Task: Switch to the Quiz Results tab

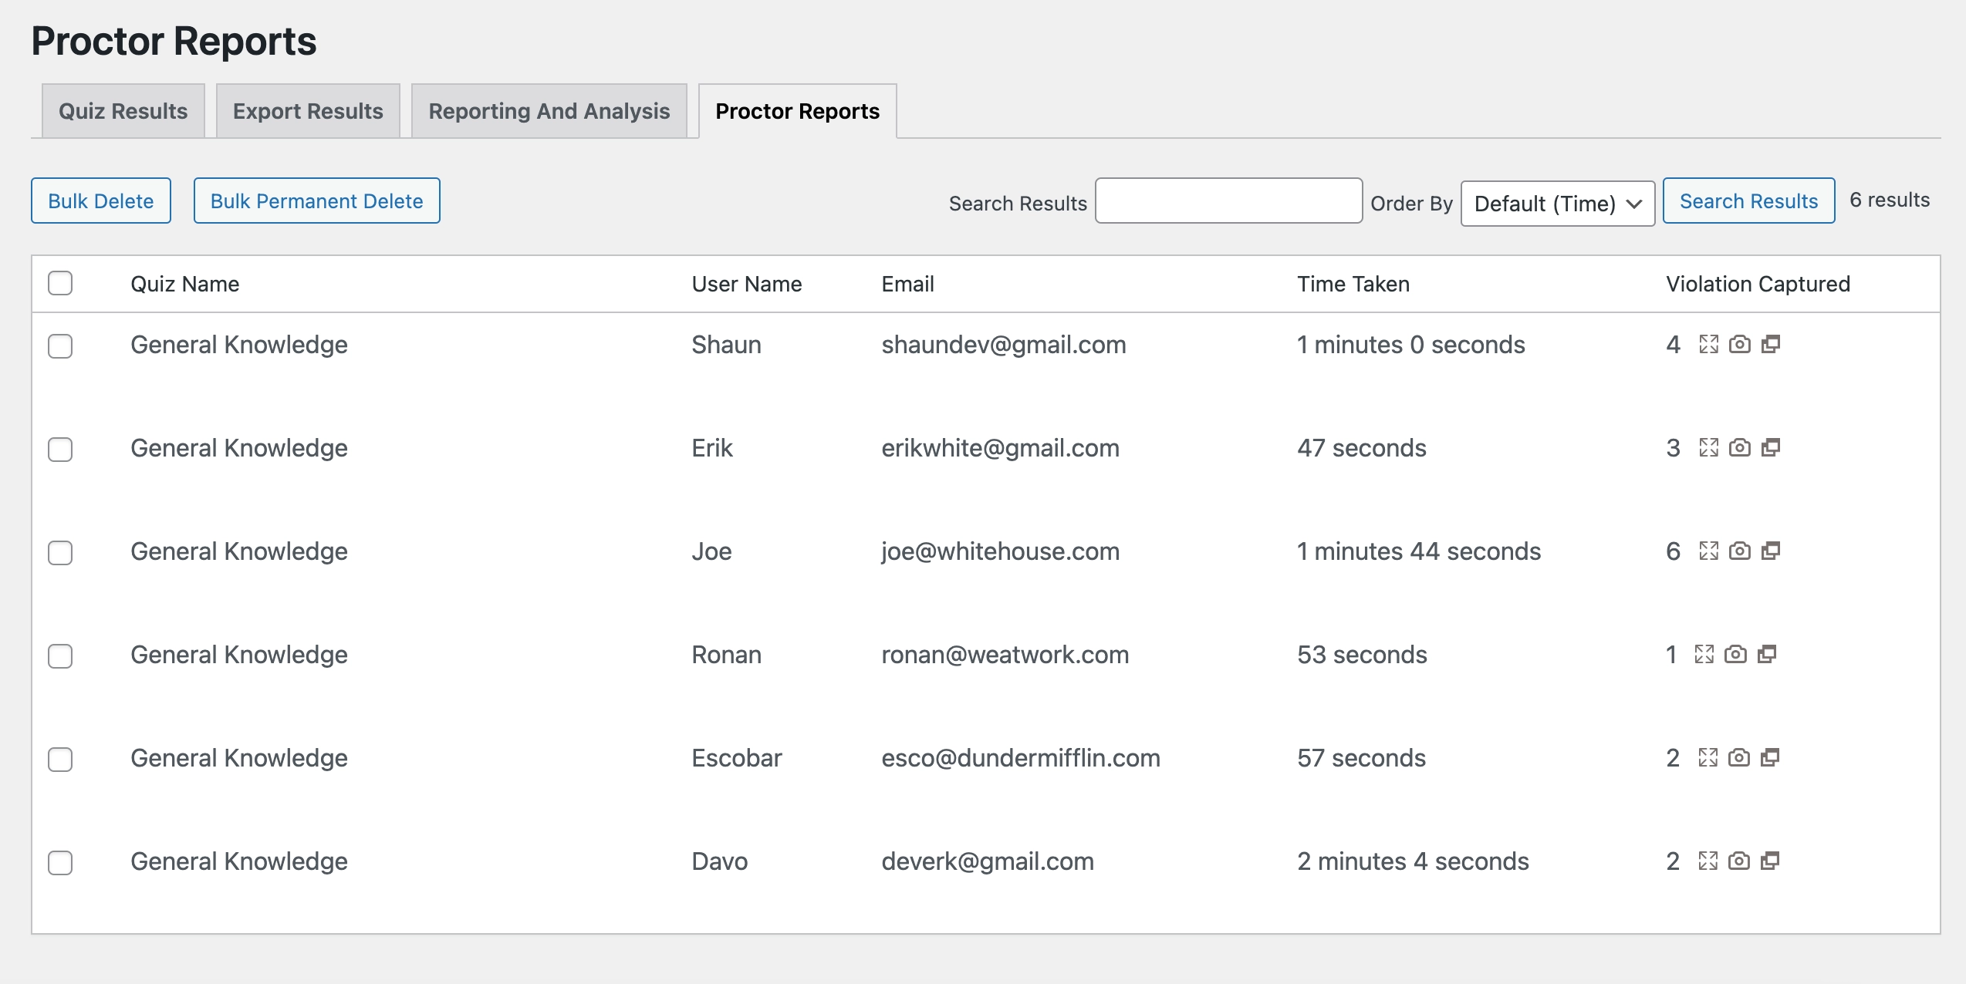Action: 122,110
